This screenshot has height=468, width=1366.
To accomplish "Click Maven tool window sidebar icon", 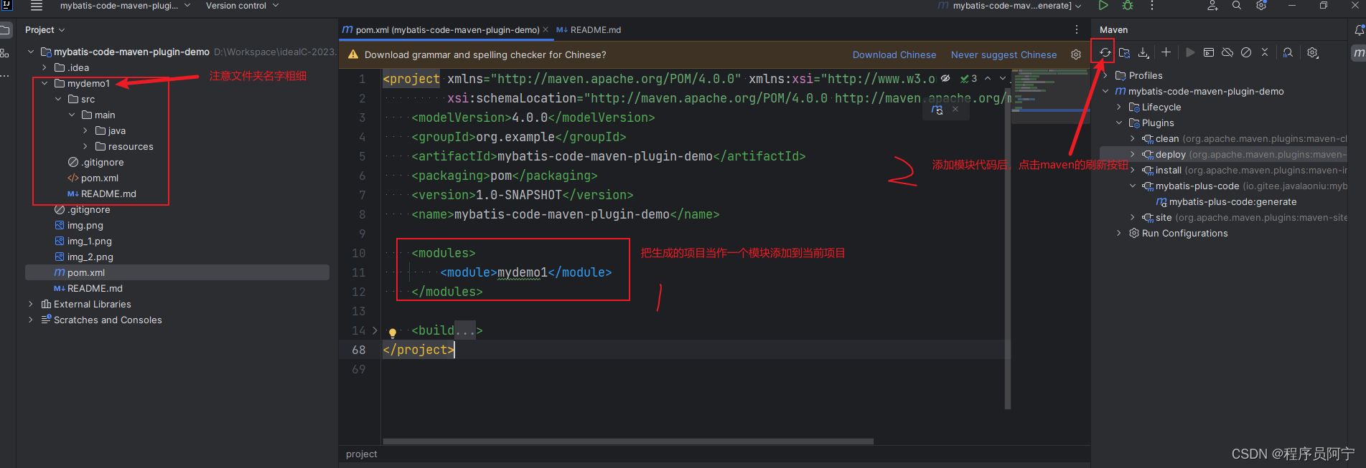I will [1359, 52].
